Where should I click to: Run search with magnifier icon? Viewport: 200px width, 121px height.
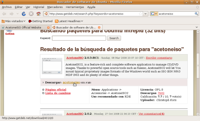[x=196, y=14]
